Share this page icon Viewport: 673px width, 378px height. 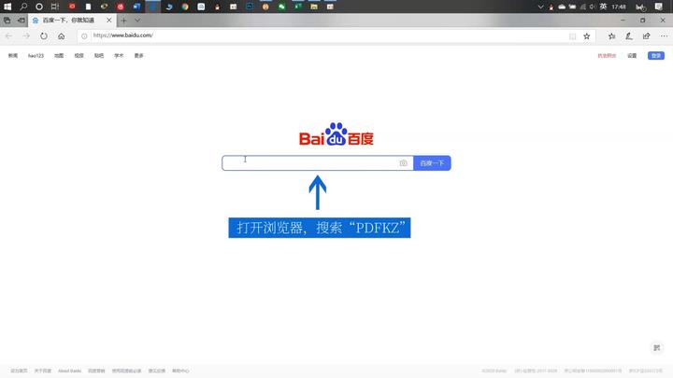(647, 36)
